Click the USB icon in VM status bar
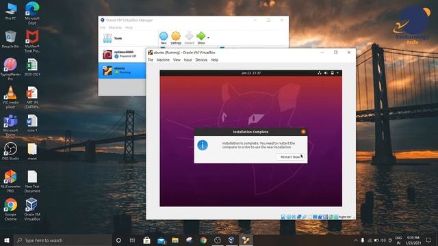 tap(305, 217)
